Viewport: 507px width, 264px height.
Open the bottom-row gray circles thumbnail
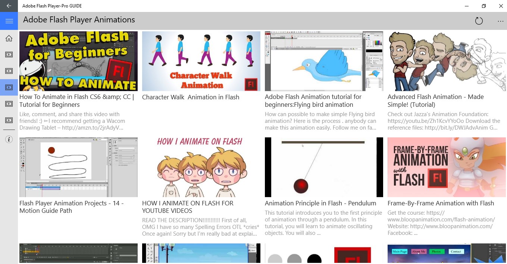pyautogui.click(x=324, y=254)
